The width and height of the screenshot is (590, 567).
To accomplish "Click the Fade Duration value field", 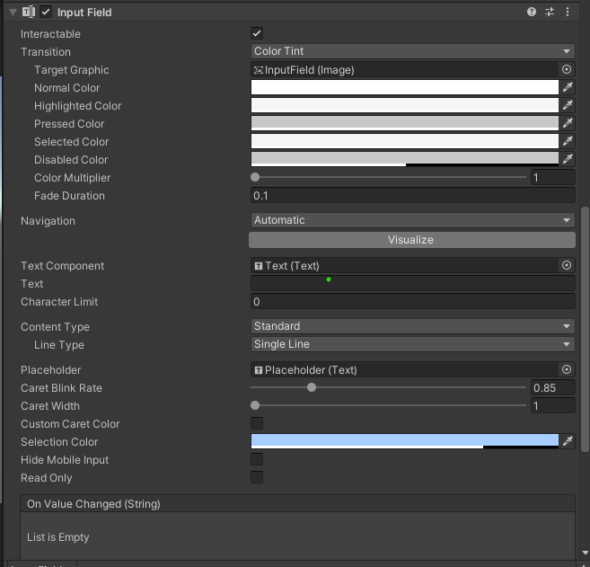I will click(413, 195).
